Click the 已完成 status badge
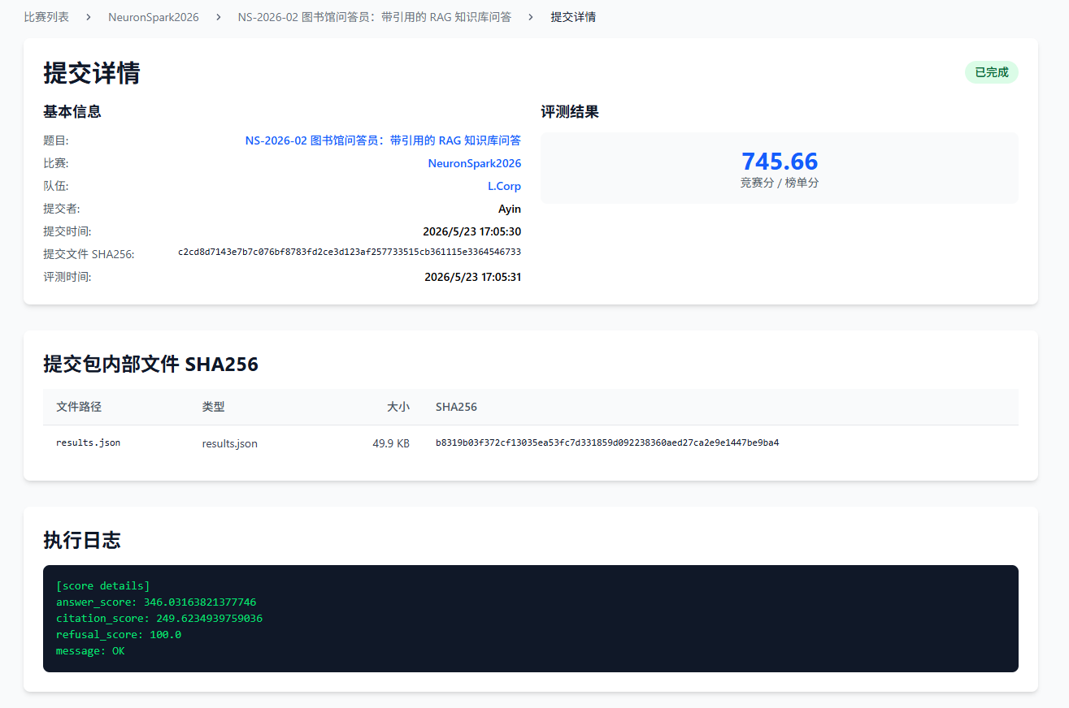Image resolution: width=1069 pixels, height=708 pixels. [x=992, y=72]
